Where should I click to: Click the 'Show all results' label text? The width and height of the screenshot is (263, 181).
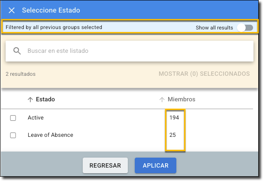coord(214,28)
